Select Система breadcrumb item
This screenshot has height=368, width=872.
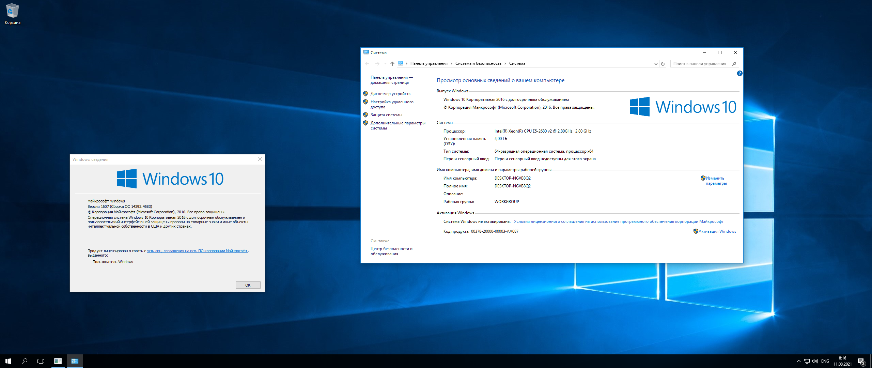(517, 63)
